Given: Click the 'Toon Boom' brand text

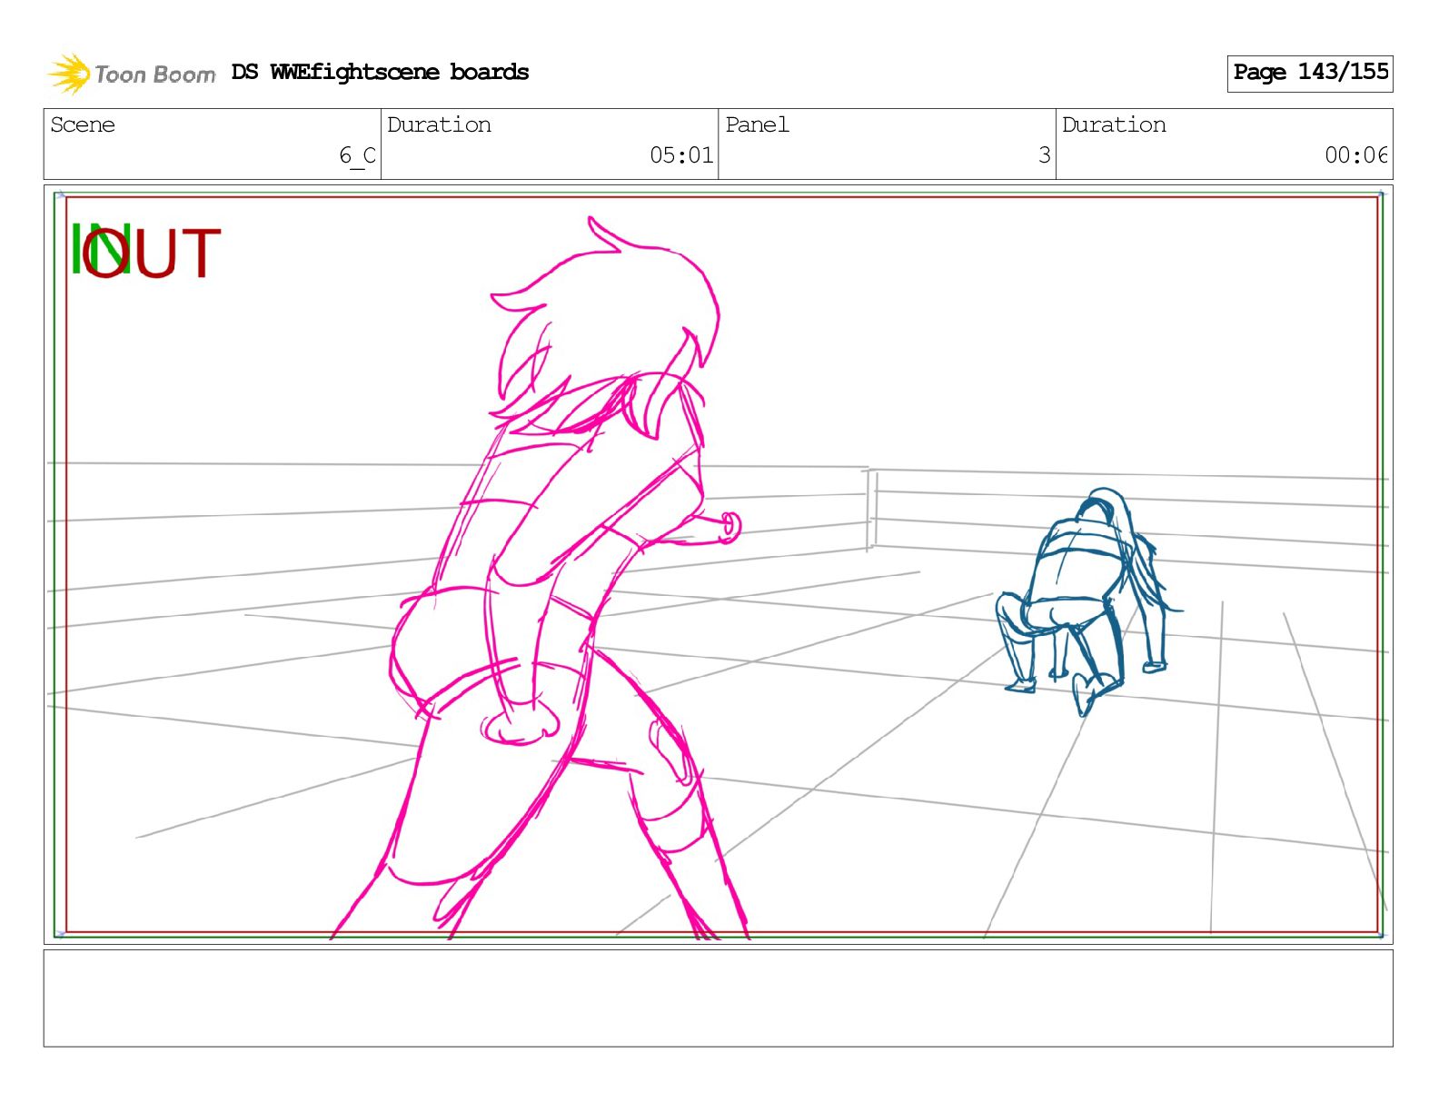Looking at the screenshot, I should (154, 74).
